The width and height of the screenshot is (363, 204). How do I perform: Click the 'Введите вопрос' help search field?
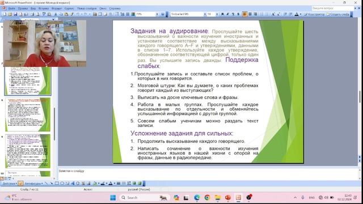[x=332, y=8]
